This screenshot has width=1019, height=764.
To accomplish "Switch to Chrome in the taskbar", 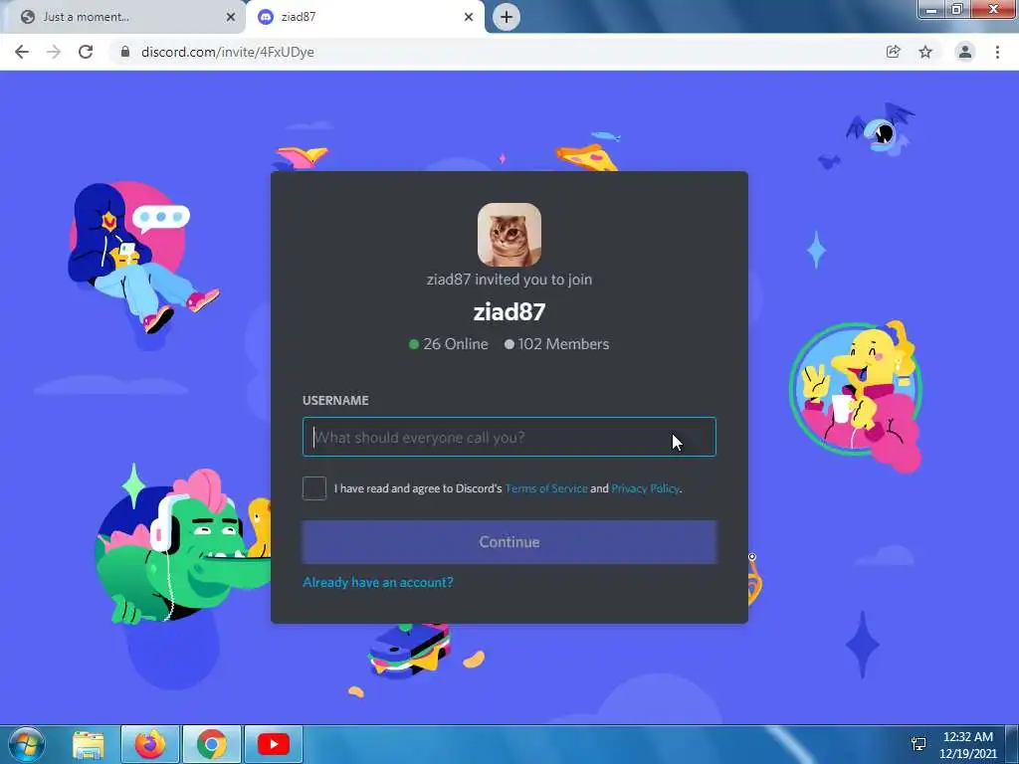I will pyautogui.click(x=211, y=744).
